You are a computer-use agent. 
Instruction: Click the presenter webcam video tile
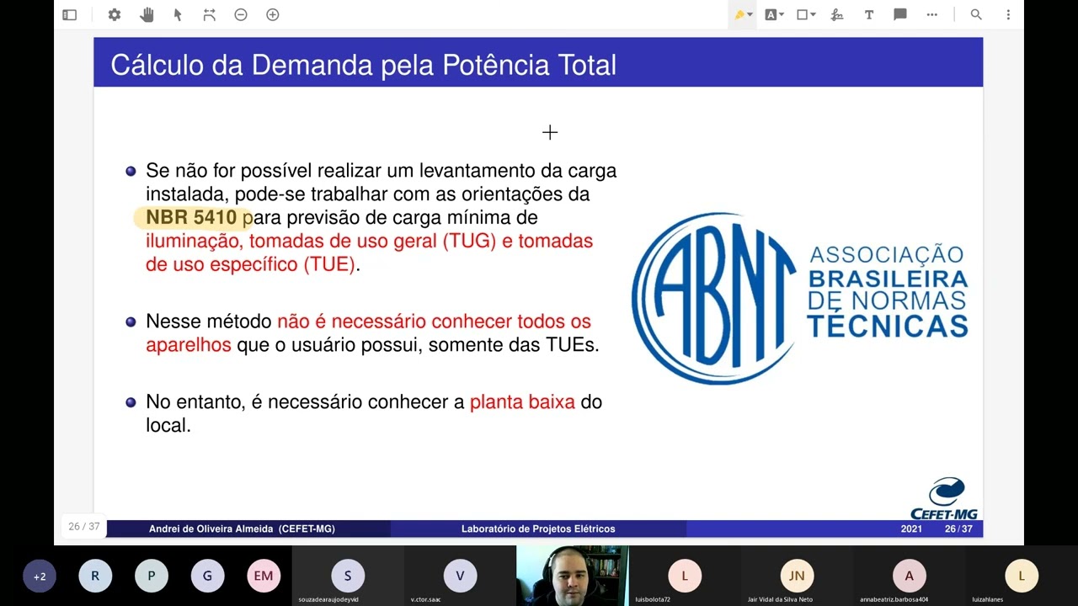(573, 576)
